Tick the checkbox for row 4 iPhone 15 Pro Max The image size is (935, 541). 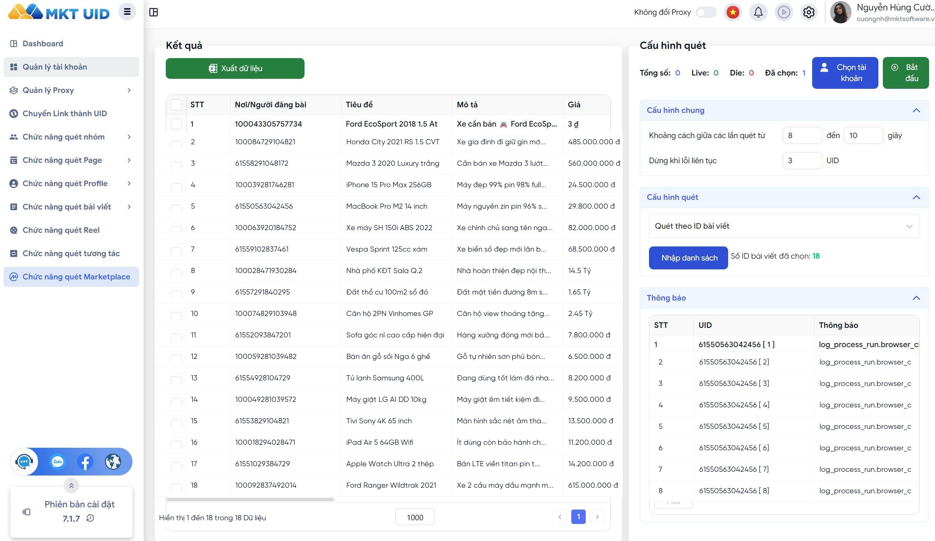[176, 185]
